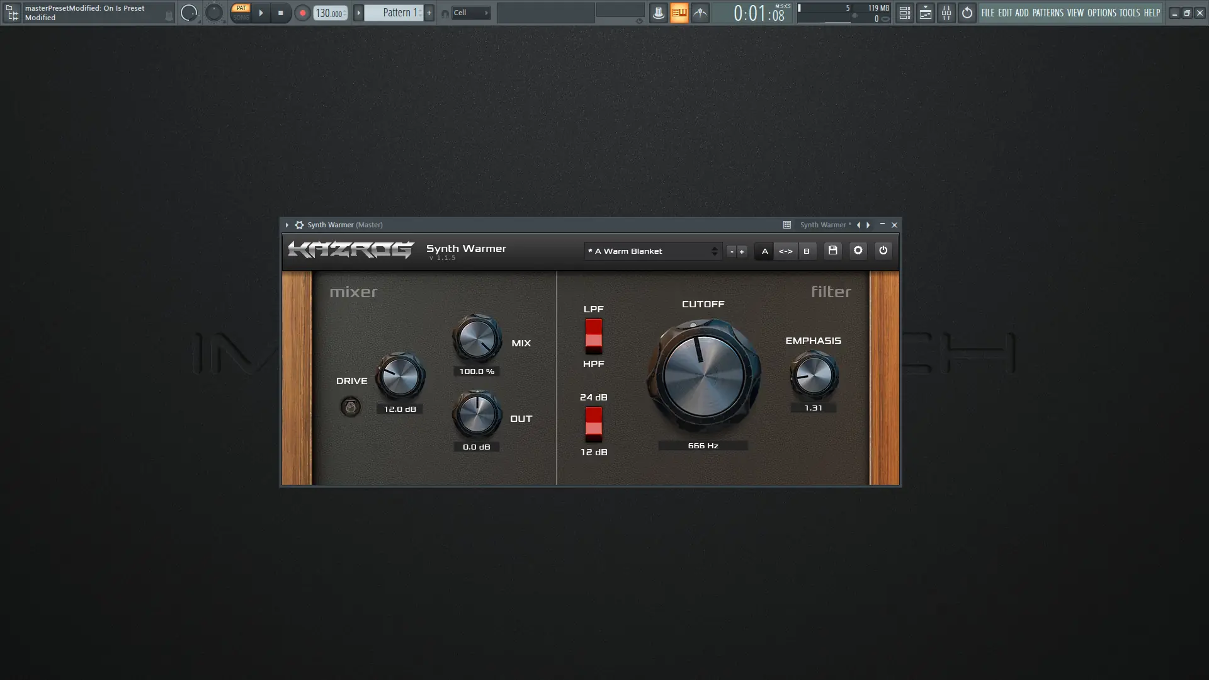Click the record button in transport bar
The width and height of the screenshot is (1209, 680).
click(x=302, y=13)
